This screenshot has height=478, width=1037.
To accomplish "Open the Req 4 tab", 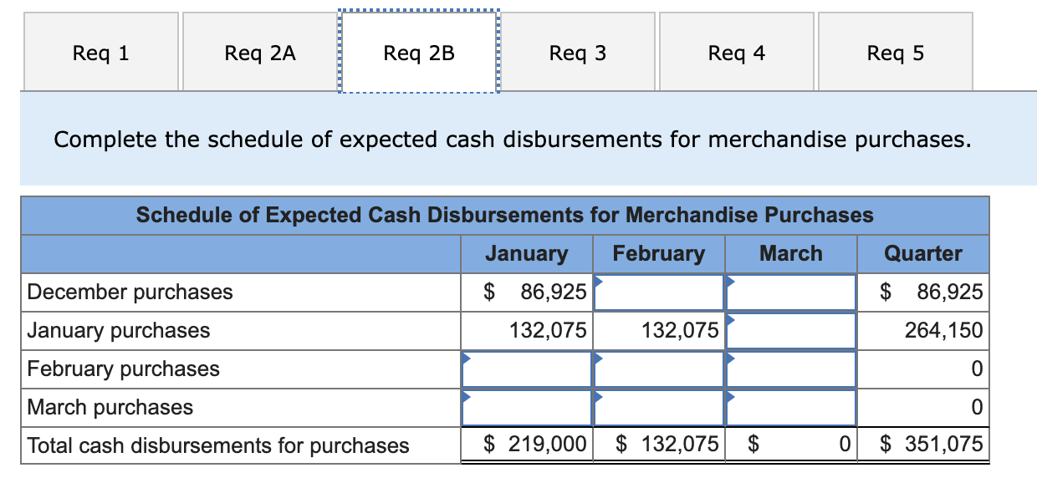I will tap(736, 52).
